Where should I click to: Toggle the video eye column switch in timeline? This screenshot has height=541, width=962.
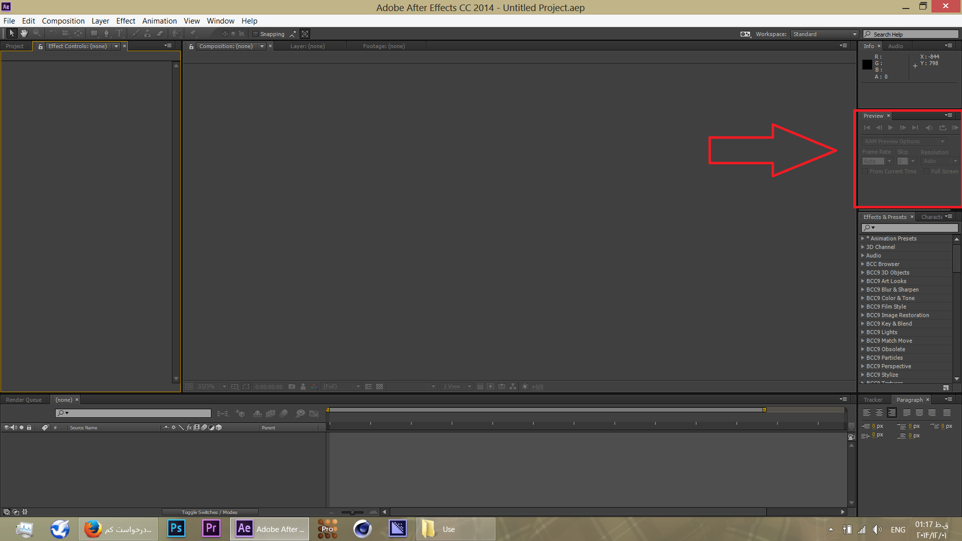pos(7,427)
